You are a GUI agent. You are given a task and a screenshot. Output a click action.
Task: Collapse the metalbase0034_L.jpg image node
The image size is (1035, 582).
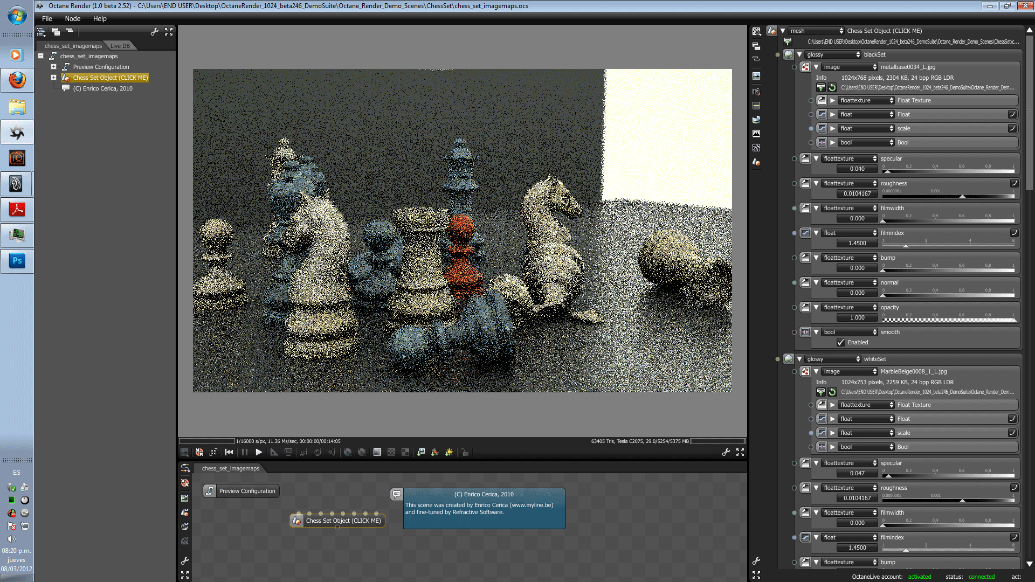click(816, 67)
